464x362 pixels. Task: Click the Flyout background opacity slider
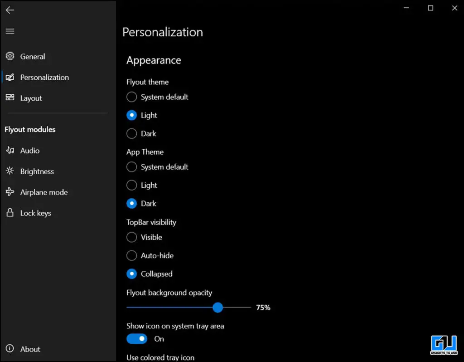pos(218,308)
